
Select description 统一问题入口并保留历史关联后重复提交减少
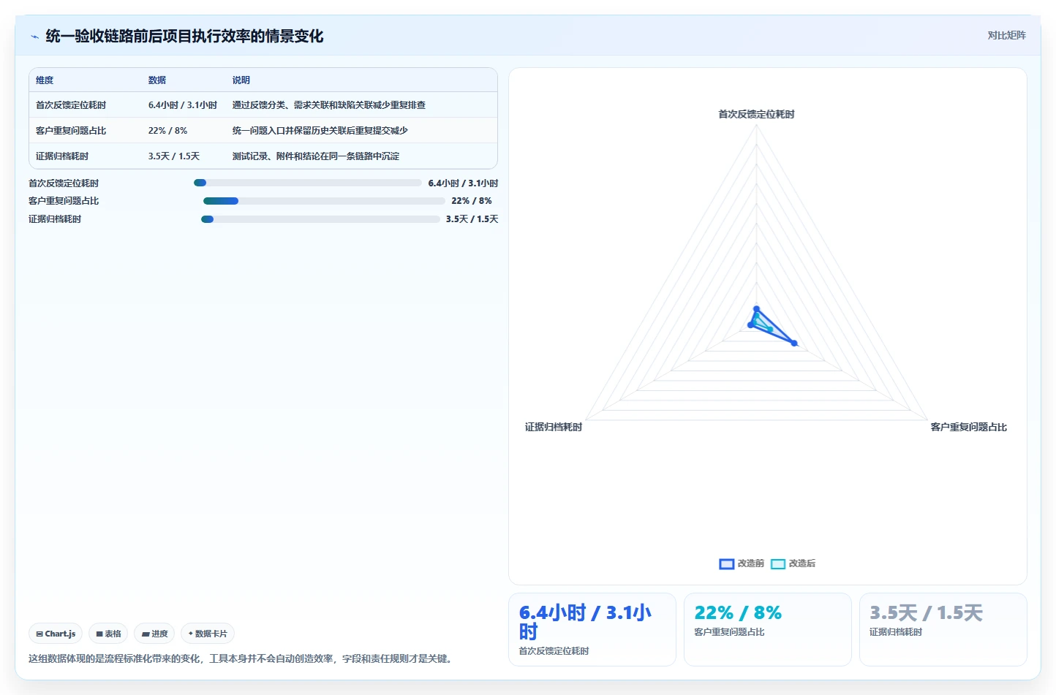pos(320,131)
